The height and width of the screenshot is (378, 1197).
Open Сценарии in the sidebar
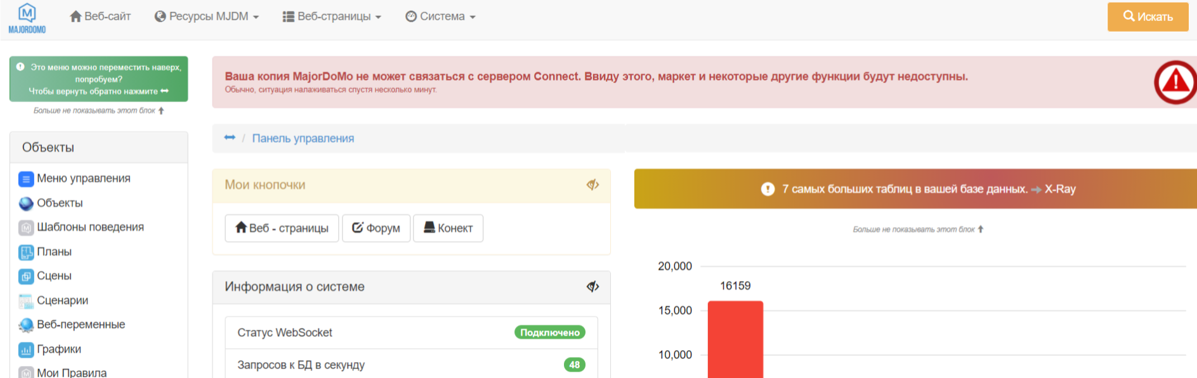coord(62,301)
